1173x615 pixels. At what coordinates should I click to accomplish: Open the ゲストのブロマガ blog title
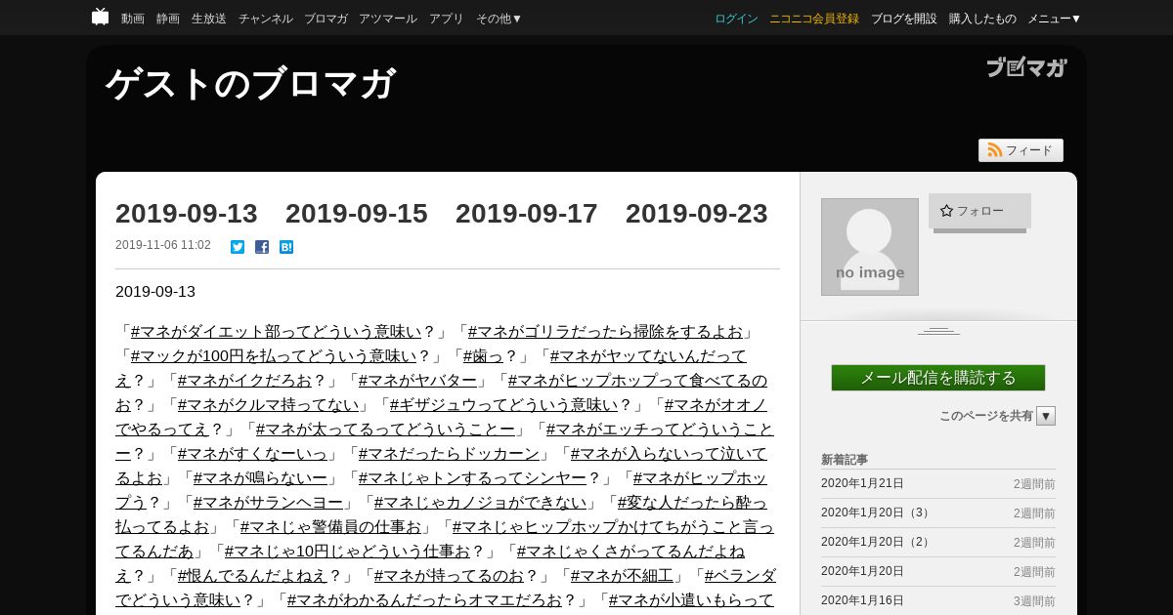[x=250, y=83]
